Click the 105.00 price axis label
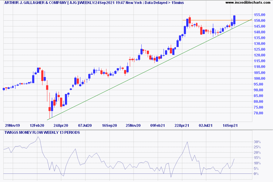The width and height of the screenshot is (273, 182). [x=260, y=72]
